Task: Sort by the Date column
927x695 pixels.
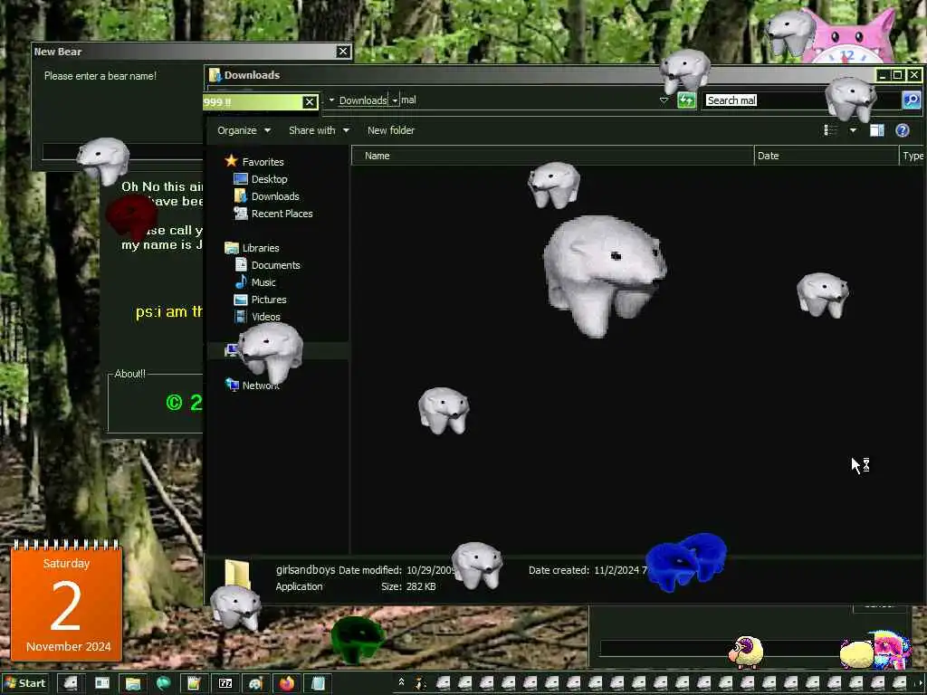Action: point(826,156)
